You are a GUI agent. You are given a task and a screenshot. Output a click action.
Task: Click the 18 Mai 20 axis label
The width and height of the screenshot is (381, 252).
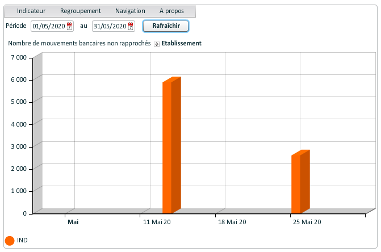[232, 222]
